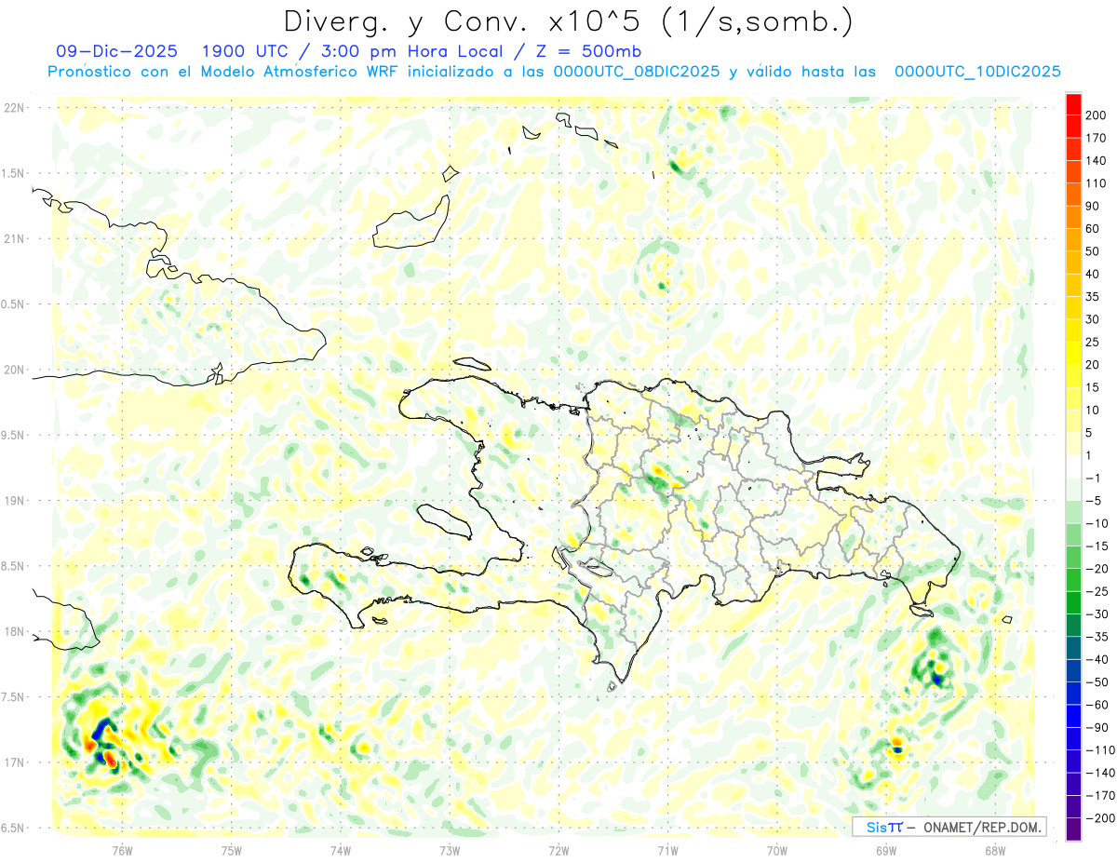Click the positive '200' colorbar value
The width and height of the screenshot is (1117, 863).
click(x=1096, y=115)
